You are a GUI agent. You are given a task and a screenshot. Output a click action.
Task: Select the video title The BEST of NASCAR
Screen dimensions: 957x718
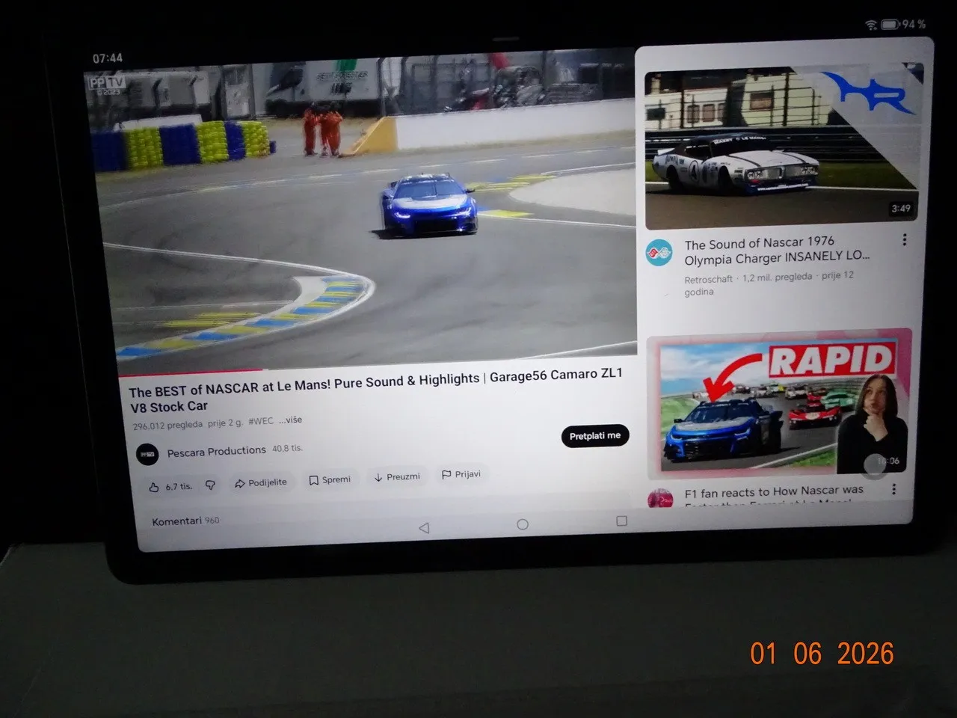click(375, 390)
